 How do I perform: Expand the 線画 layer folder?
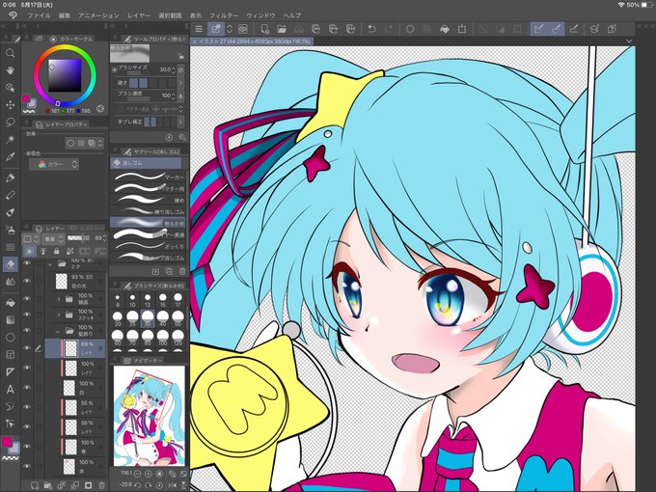pyautogui.click(x=58, y=299)
